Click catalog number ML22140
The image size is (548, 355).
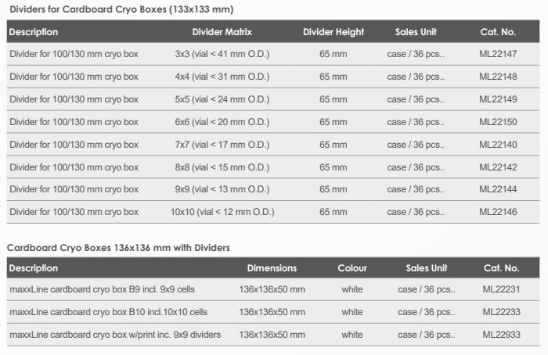pyautogui.click(x=497, y=145)
